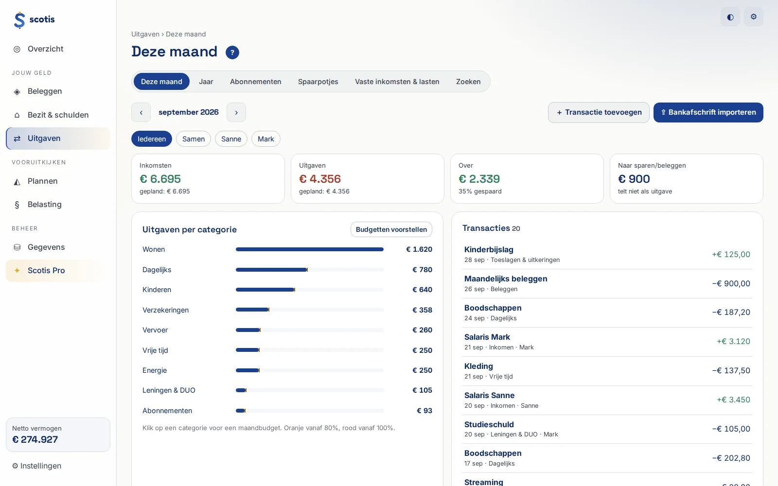778x486 pixels.
Task: Open the Salaris Mark transaction
Action: [x=607, y=342]
